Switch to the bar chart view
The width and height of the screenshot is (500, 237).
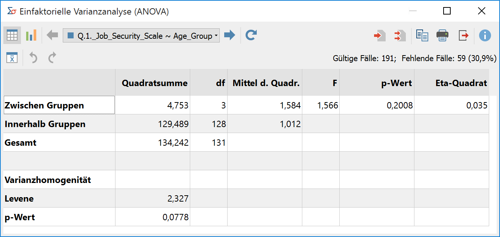(31, 35)
